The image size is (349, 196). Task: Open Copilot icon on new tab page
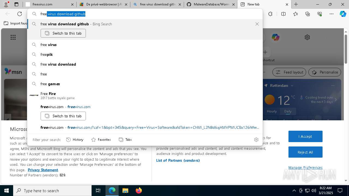275,37
